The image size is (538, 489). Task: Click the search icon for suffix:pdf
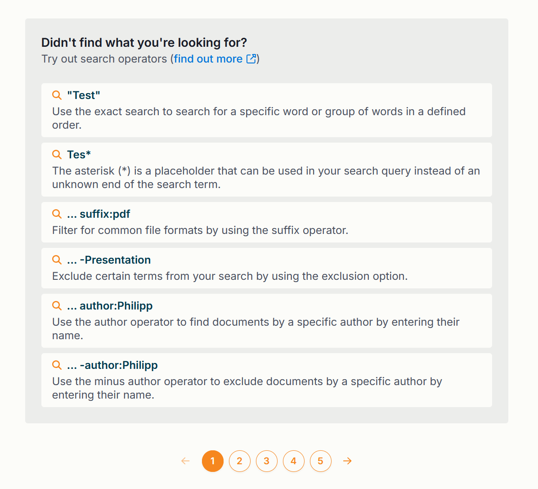(x=57, y=214)
